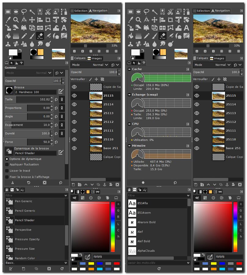This screenshot has width=247, height=275.
Task: Select the Aharoni Bold font
Action: [x=146, y=222]
